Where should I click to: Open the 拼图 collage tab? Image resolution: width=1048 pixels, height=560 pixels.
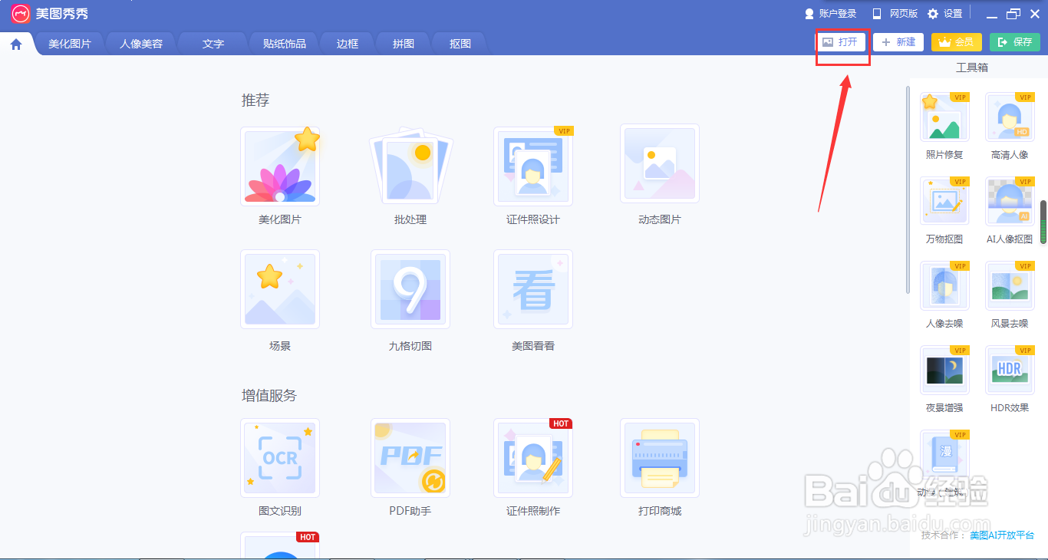(x=404, y=44)
